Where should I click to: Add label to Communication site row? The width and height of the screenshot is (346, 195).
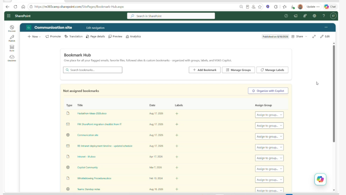177,135
